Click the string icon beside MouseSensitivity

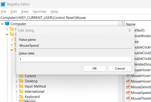(x=128, y=87)
